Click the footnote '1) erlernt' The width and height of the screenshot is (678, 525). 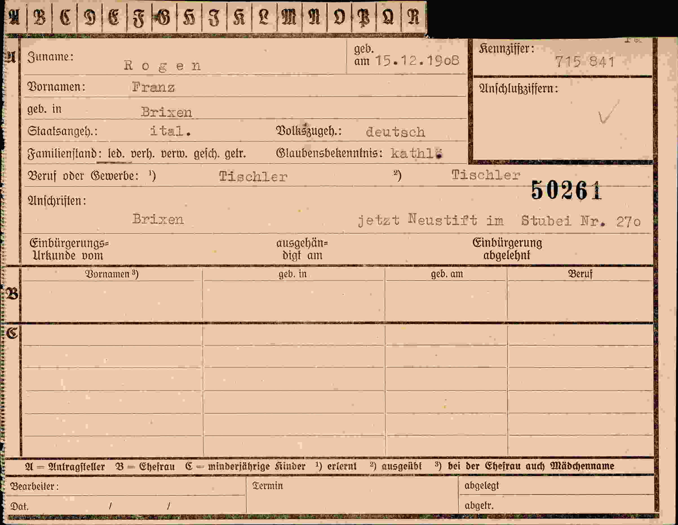coord(336,466)
